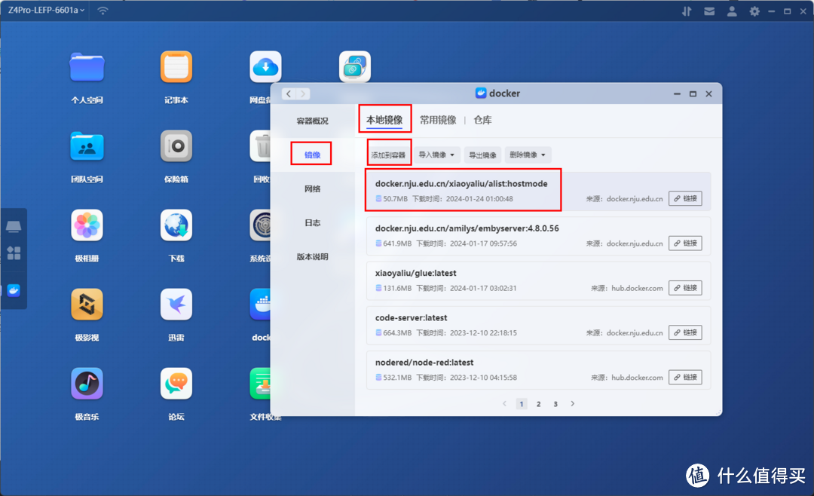
Task: Open 容器概况 in docker sidebar
Action: point(313,121)
